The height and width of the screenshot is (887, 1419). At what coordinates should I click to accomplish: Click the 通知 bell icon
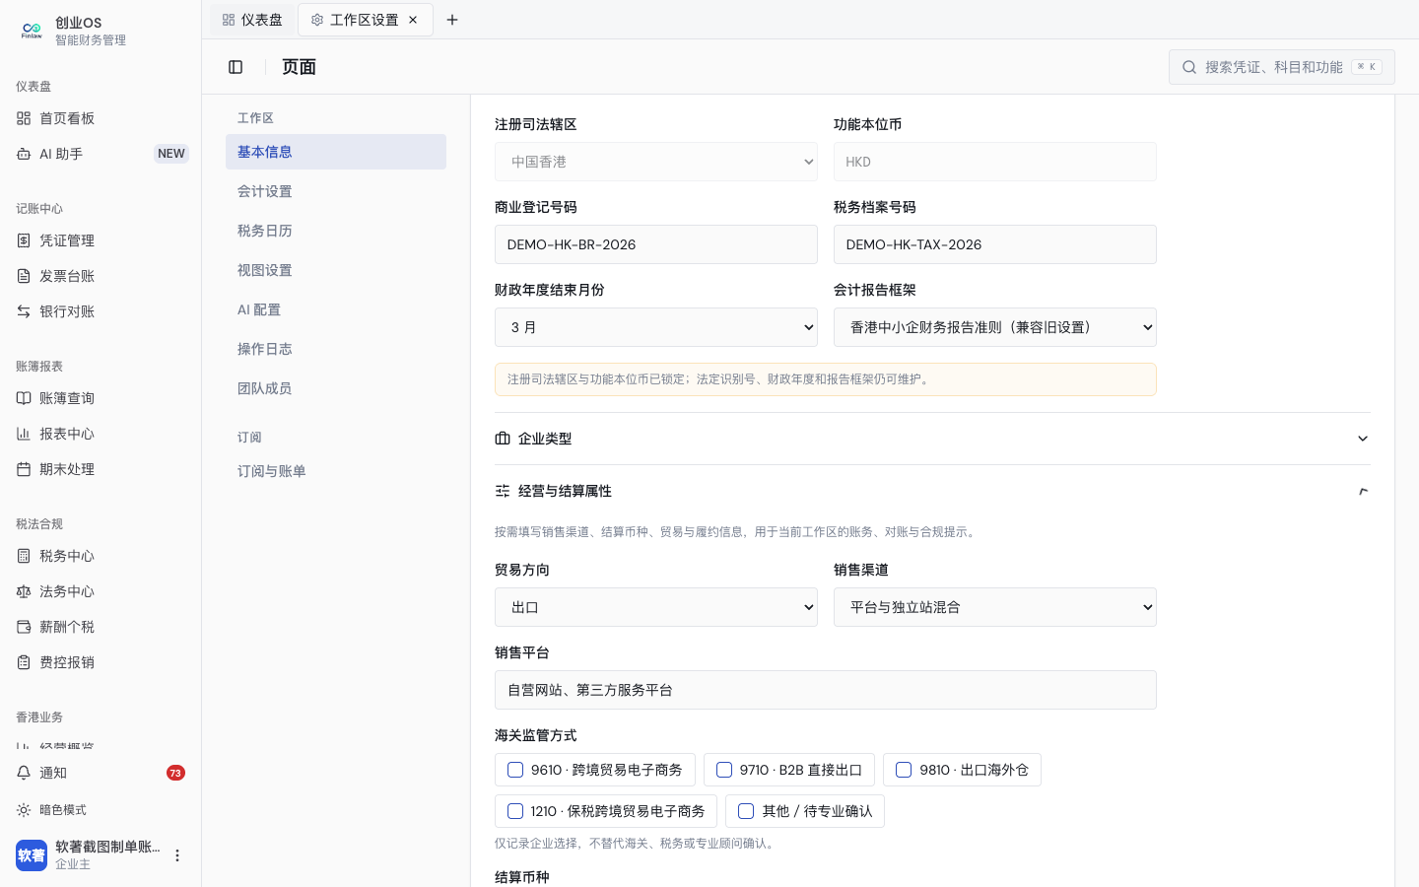click(24, 773)
